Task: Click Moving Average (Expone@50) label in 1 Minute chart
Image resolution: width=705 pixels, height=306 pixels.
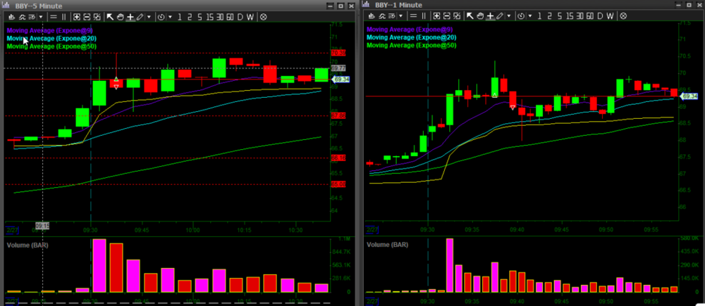Action: [410, 45]
